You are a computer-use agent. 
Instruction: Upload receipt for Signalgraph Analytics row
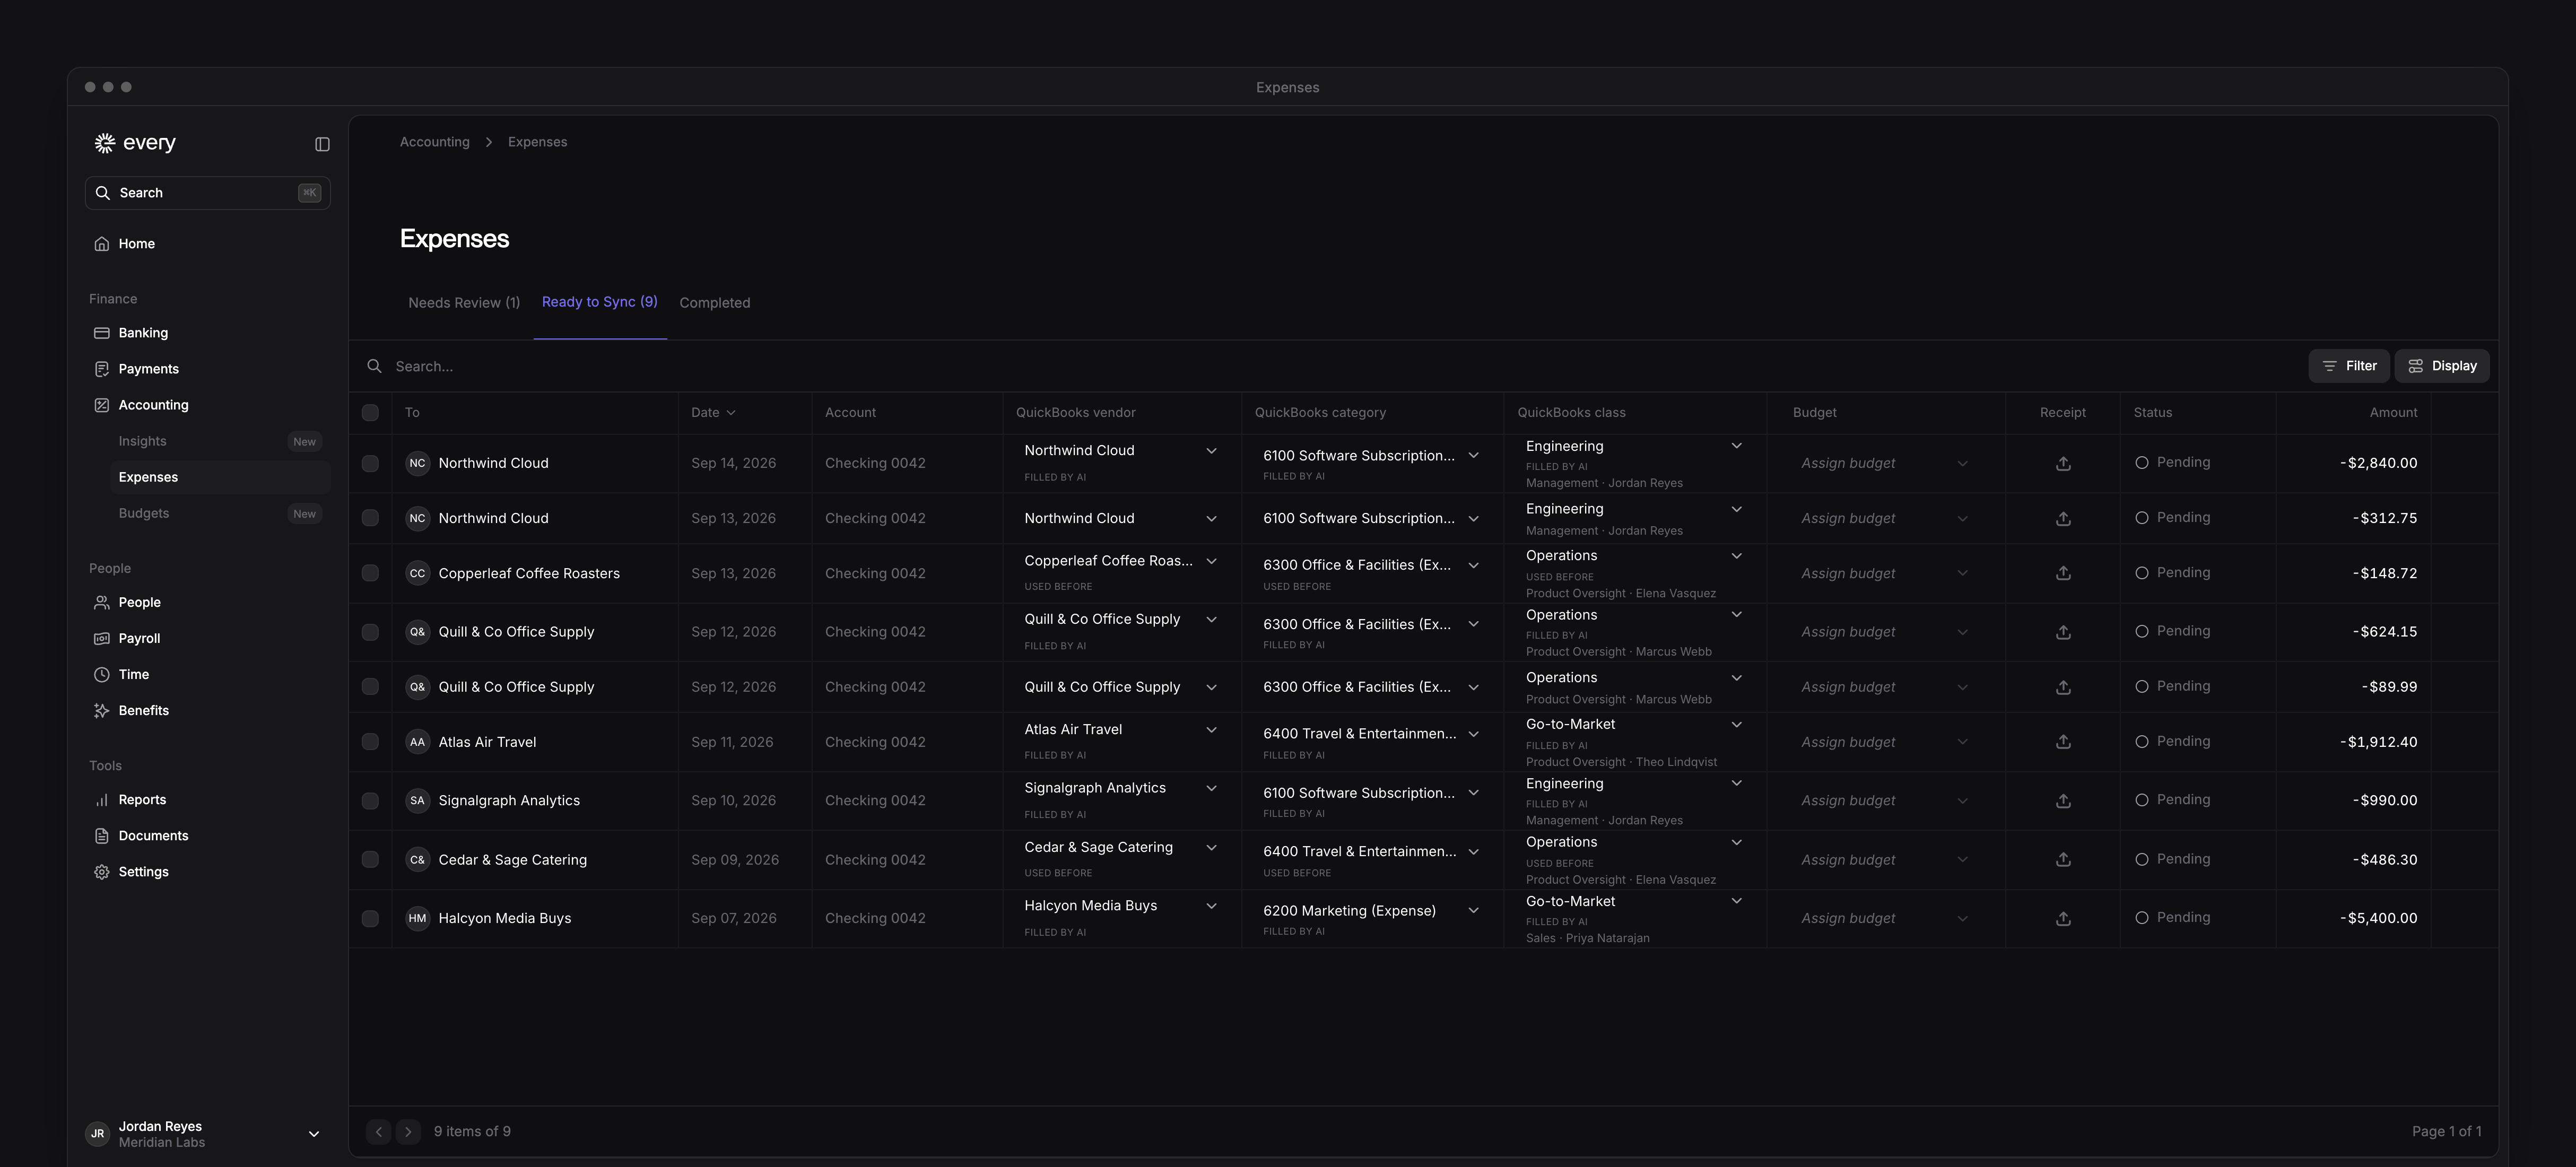tap(2062, 800)
